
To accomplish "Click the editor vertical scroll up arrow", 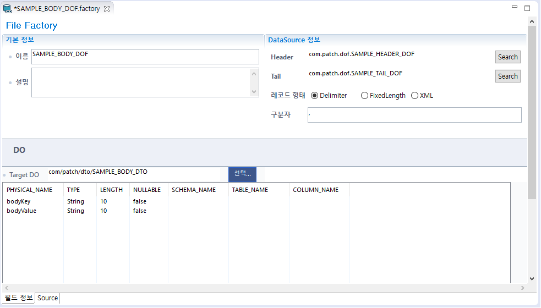I will pyautogui.click(x=532, y=22).
